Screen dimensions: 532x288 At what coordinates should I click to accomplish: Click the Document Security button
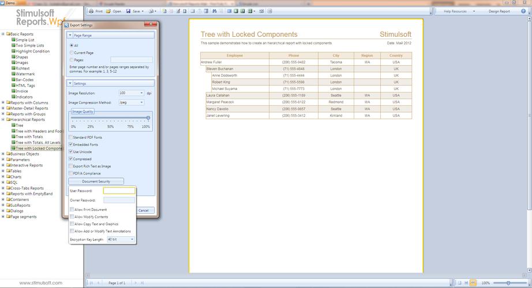[96, 181]
